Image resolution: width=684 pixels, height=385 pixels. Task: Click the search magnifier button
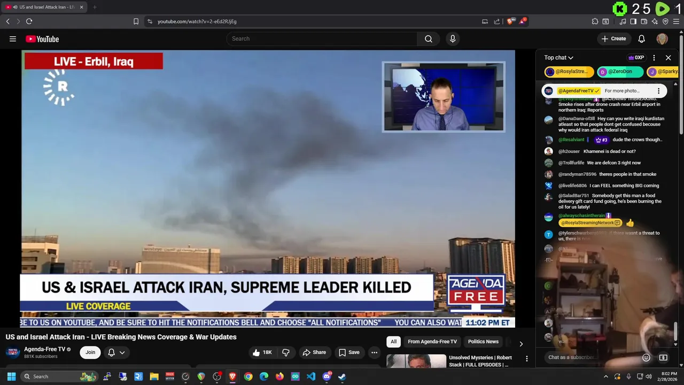[429, 38]
